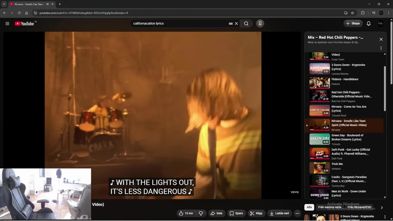Like the video with thumbs-up button

[186, 213]
